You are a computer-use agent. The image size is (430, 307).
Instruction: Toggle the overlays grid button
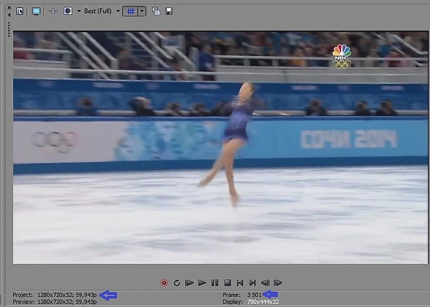tap(130, 11)
